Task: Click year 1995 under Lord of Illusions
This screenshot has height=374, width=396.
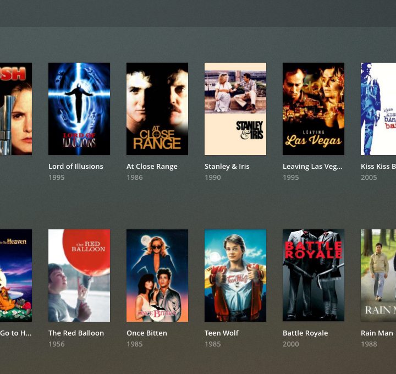Action: click(x=57, y=178)
